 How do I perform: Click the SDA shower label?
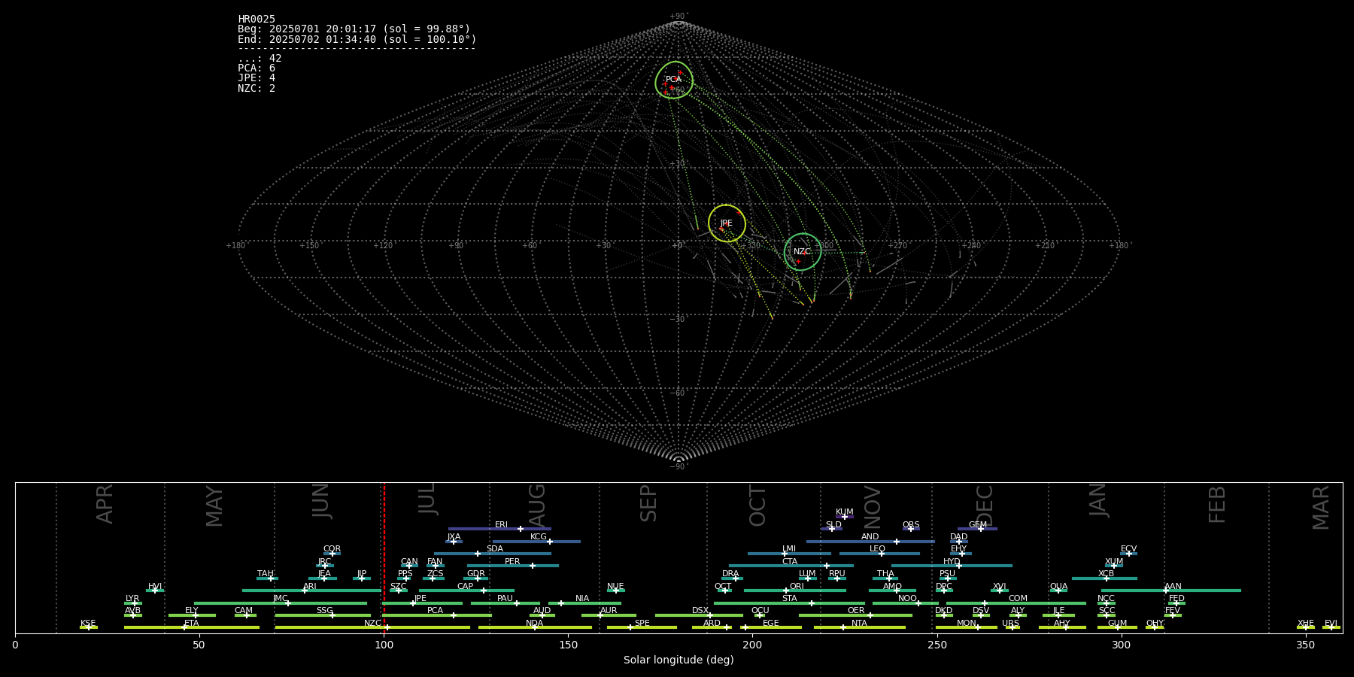coord(495,549)
